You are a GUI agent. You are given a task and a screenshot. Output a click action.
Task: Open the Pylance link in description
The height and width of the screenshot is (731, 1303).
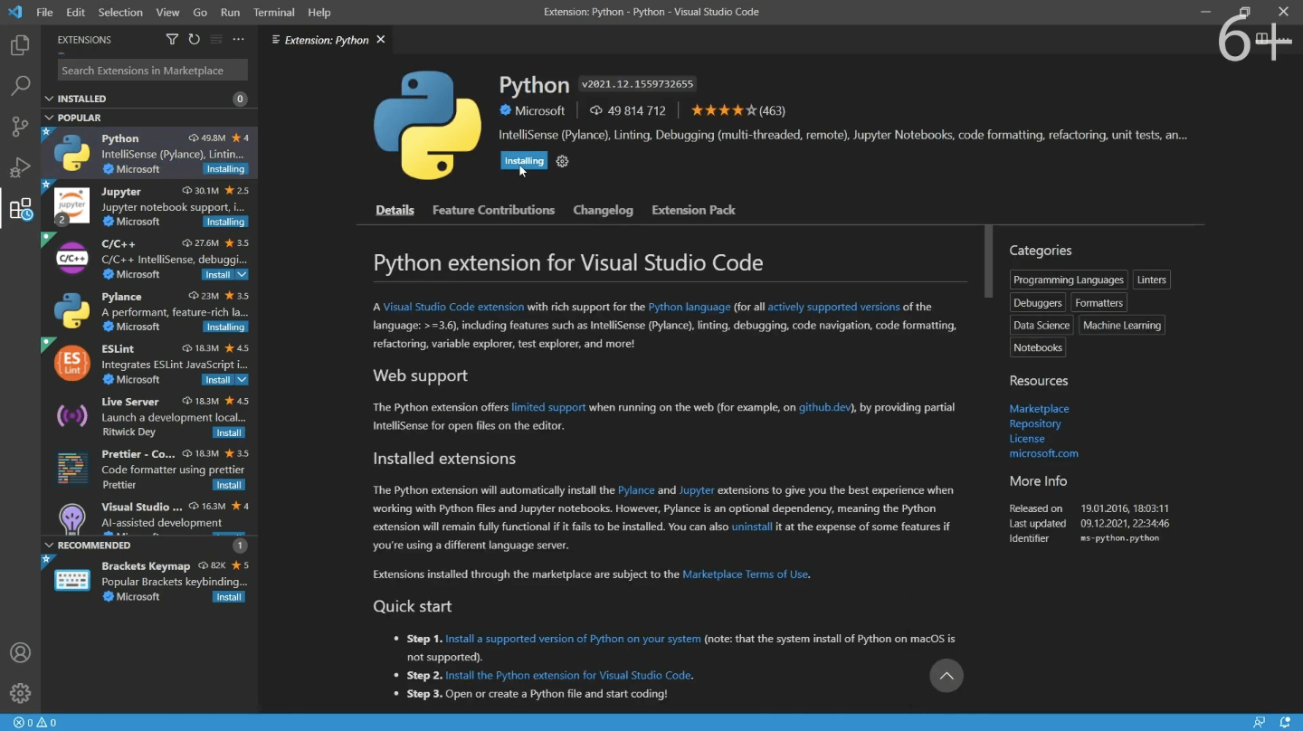636,490
